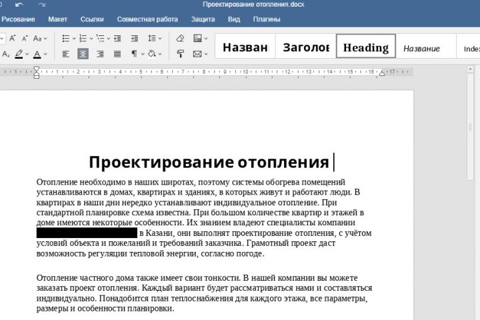Viewport: 480px width, 320px height.
Task: Apply the partially visible 'Inde' style
Action: pos(469,46)
